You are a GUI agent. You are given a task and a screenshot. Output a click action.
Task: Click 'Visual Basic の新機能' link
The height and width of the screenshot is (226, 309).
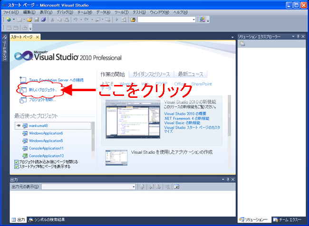pyautogui.click(x=182, y=123)
